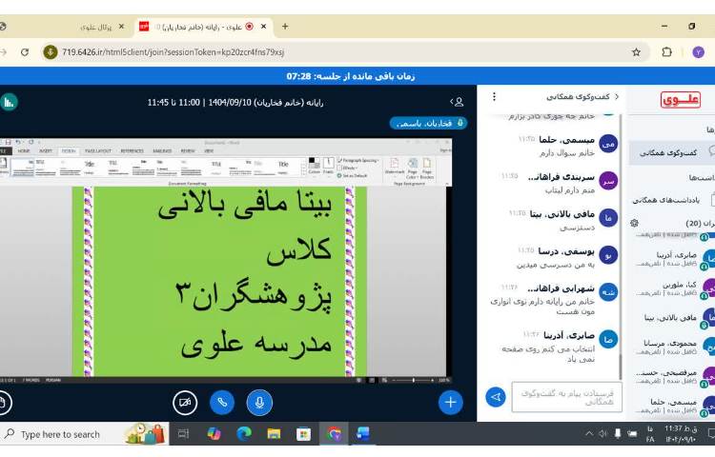
Task: Open the Colors dropdown in Word Design ribbon
Action: point(315,166)
